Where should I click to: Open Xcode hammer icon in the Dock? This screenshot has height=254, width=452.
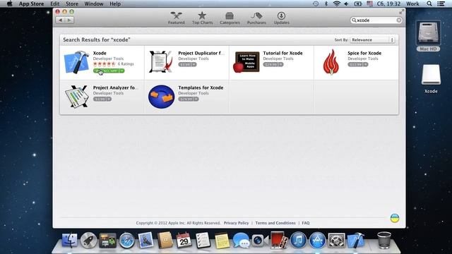pos(356,240)
